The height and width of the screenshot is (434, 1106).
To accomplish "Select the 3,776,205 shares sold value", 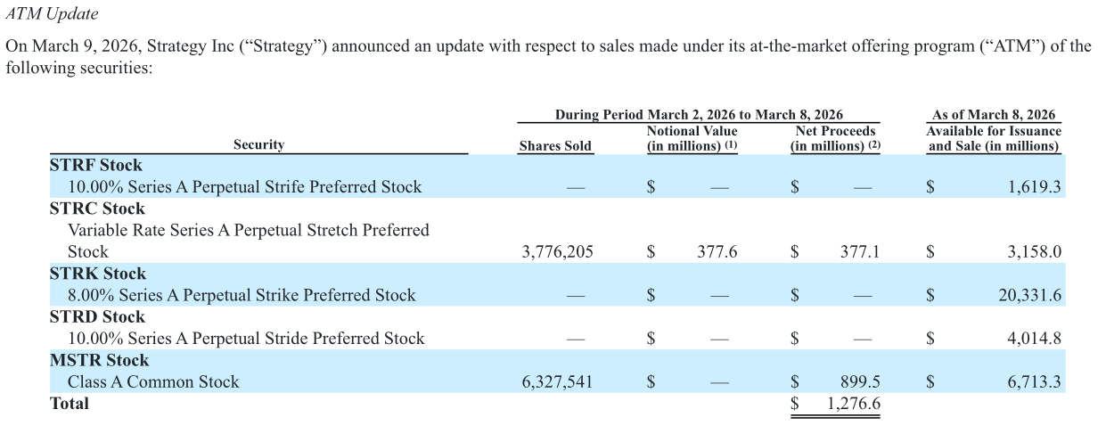I will [557, 252].
